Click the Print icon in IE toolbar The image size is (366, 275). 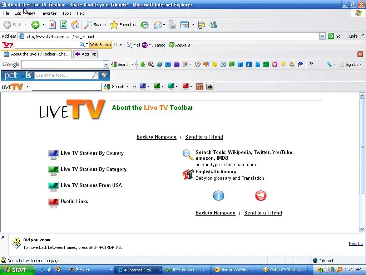pos(172,25)
